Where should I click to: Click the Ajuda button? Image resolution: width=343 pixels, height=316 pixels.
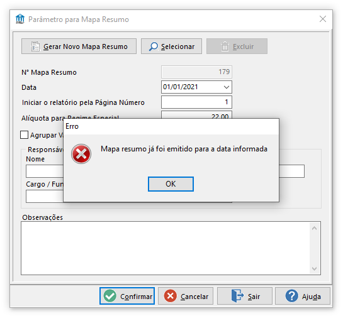(x=303, y=296)
